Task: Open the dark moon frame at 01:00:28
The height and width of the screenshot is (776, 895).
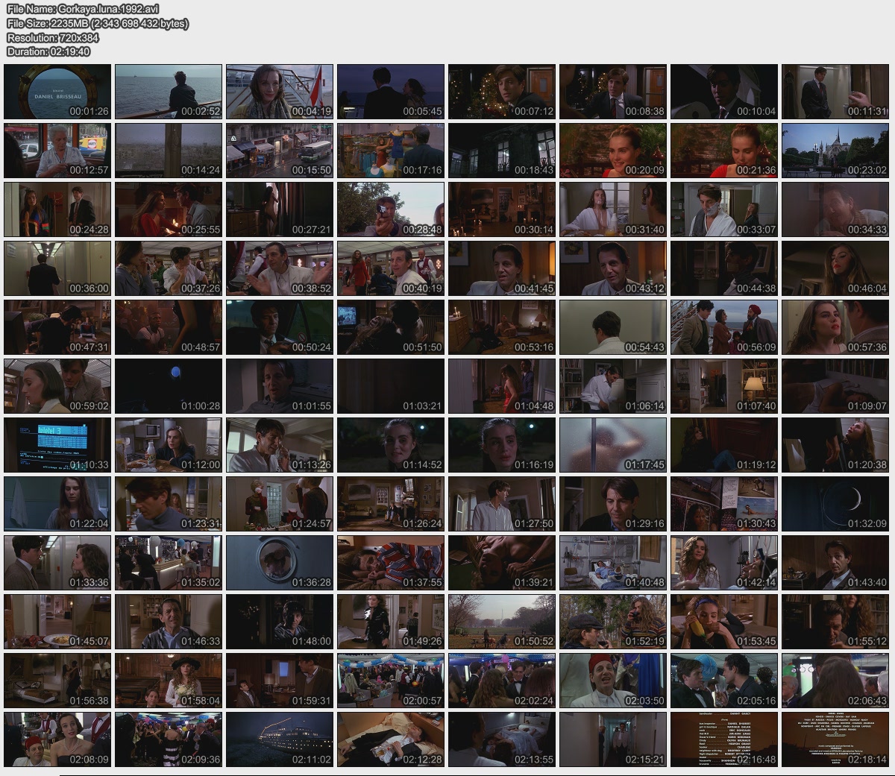Action: click(x=169, y=386)
